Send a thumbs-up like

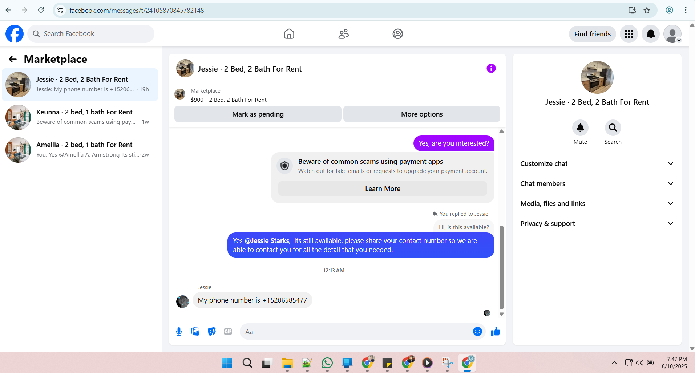(496, 332)
